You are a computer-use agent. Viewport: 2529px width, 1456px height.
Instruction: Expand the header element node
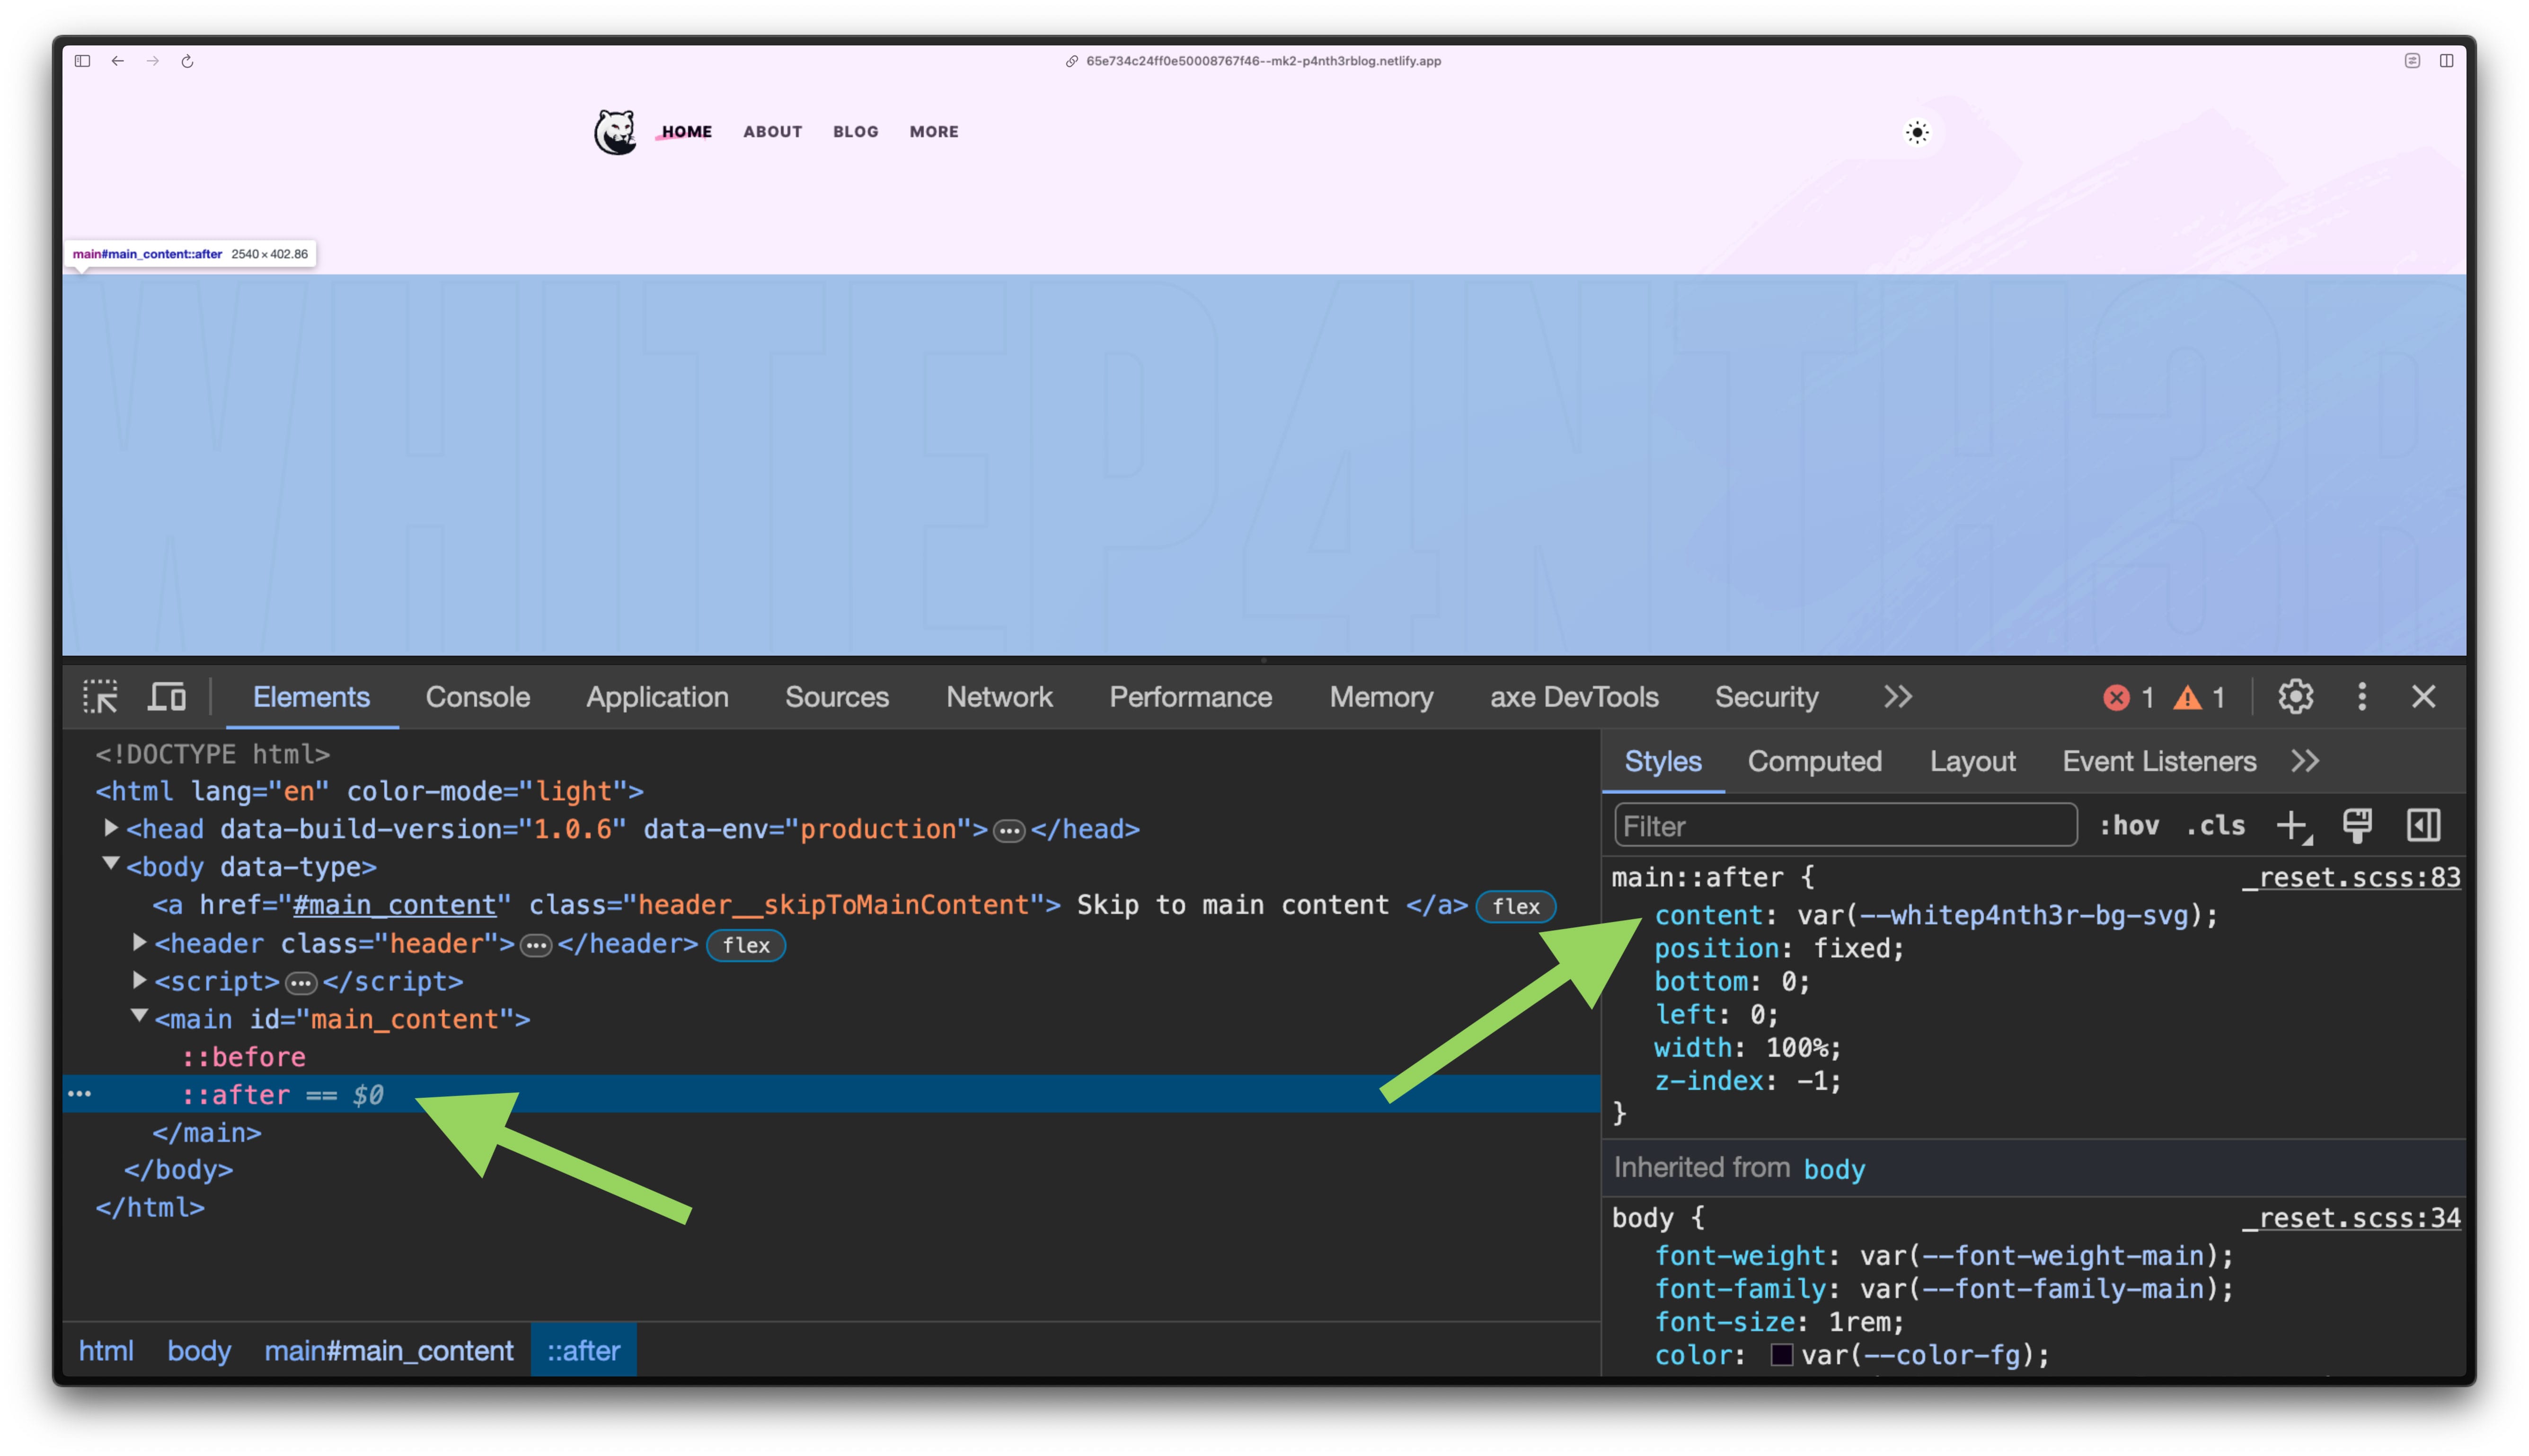click(x=139, y=942)
